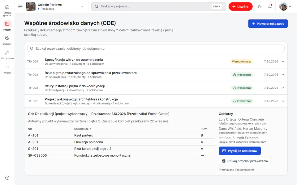The width and height of the screenshot is (297, 185).
Task: Select the Projekt sidebar icon
Action: [7, 24]
